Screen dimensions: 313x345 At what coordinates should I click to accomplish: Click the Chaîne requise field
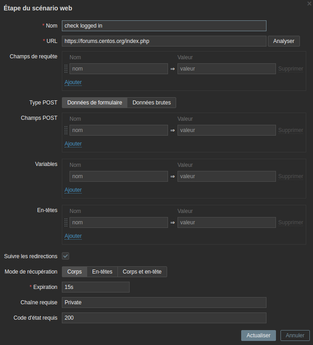[x=164, y=302]
